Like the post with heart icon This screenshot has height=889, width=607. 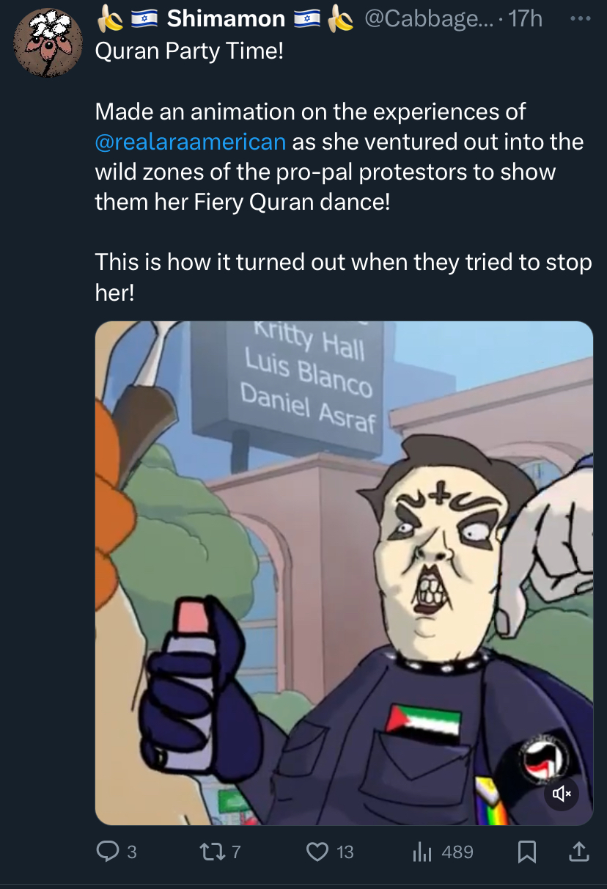tap(317, 852)
